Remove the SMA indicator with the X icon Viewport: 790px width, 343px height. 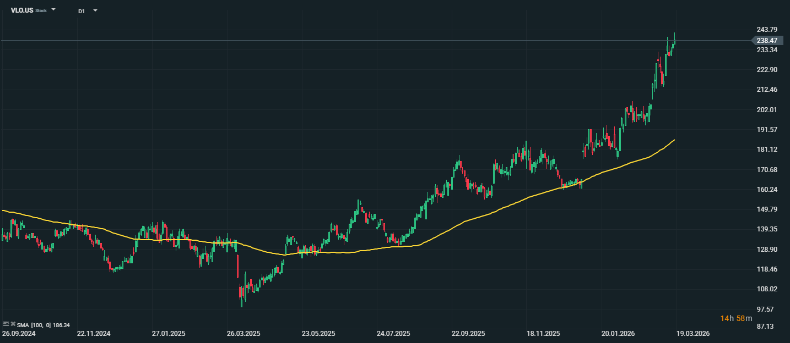13,324
